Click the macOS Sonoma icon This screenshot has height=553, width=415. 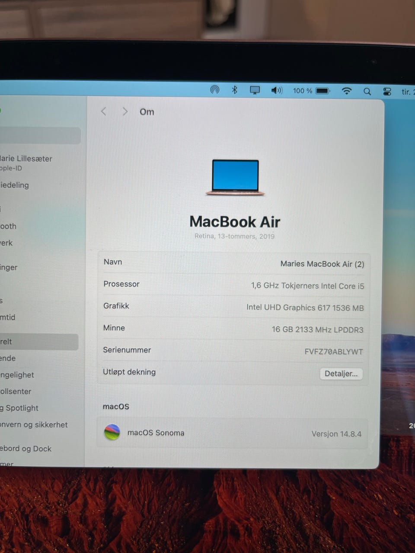112,432
